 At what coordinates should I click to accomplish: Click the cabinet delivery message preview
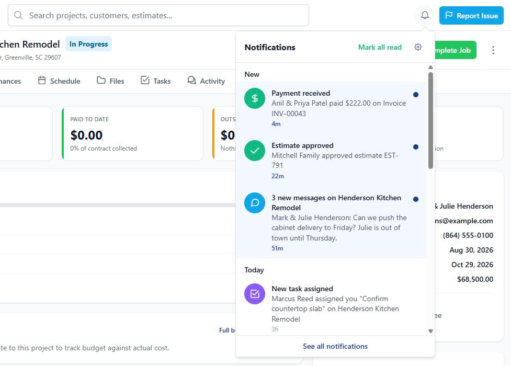tap(339, 228)
